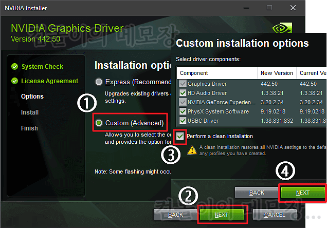
Task: Toggle the NVIDIA GeForce Experience checkbox
Action: (x=183, y=102)
